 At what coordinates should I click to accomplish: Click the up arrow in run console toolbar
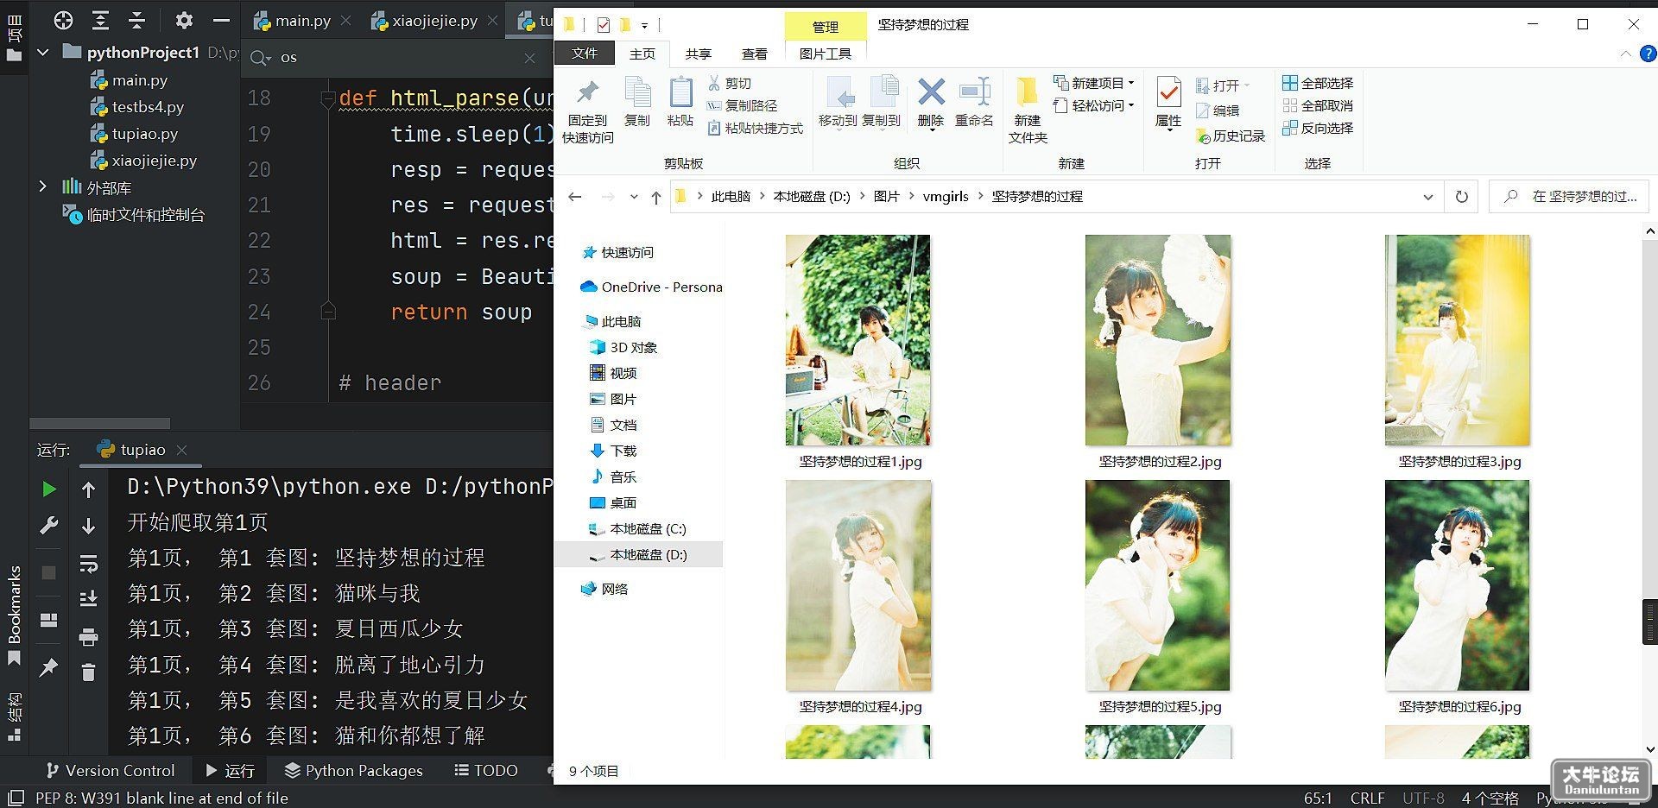tap(88, 490)
